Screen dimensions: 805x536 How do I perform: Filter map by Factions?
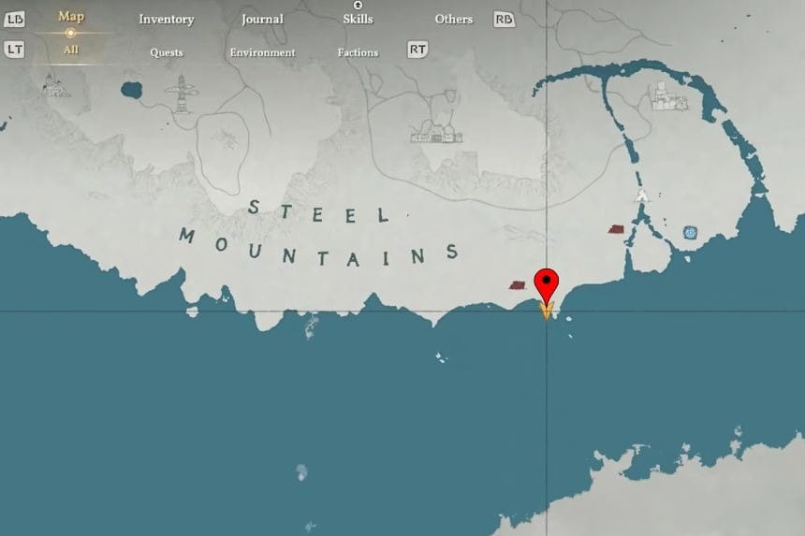[x=358, y=52]
